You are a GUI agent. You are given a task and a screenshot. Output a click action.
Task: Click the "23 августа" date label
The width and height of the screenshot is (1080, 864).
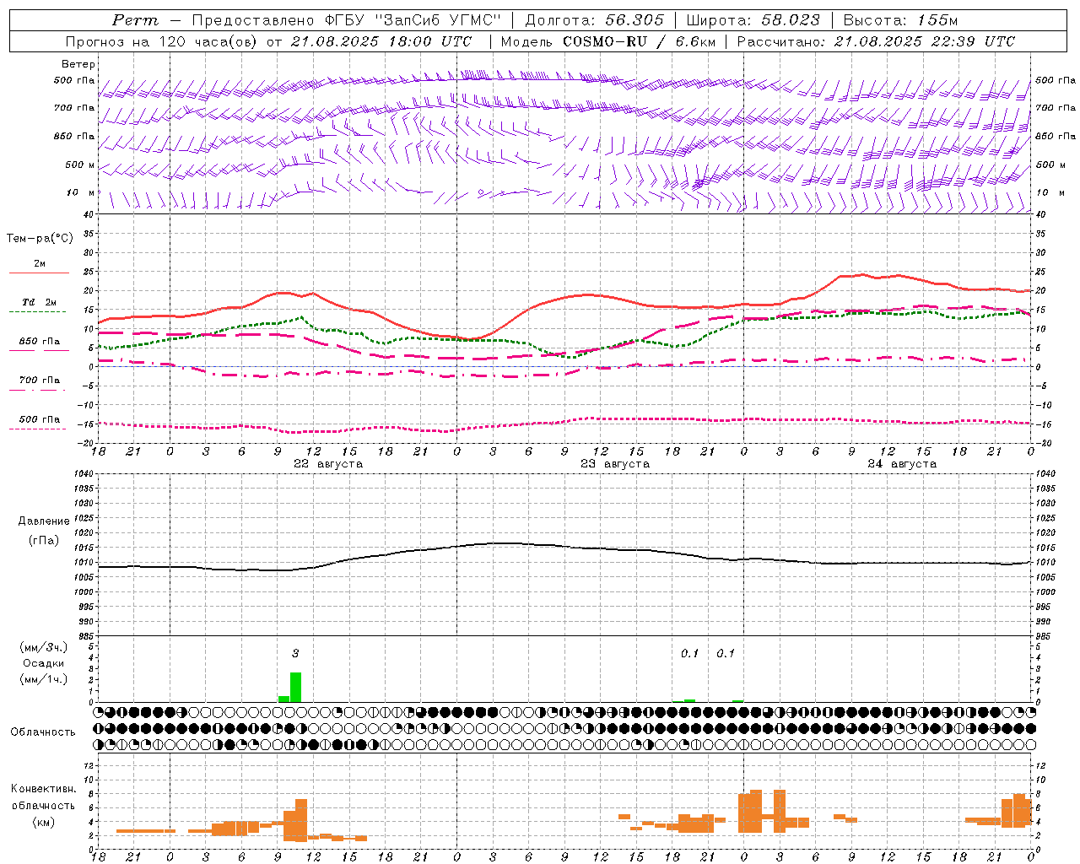click(x=615, y=464)
